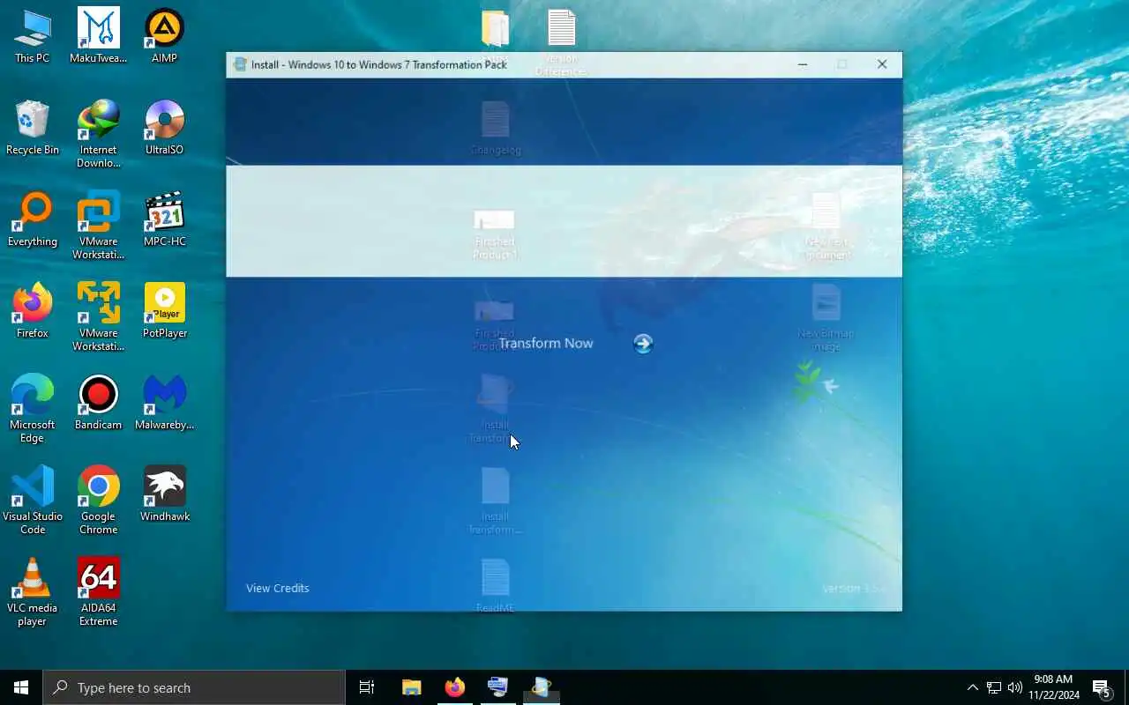The image size is (1129, 705).
Task: Select the AIMP desktop shortcut
Action: click(165, 36)
